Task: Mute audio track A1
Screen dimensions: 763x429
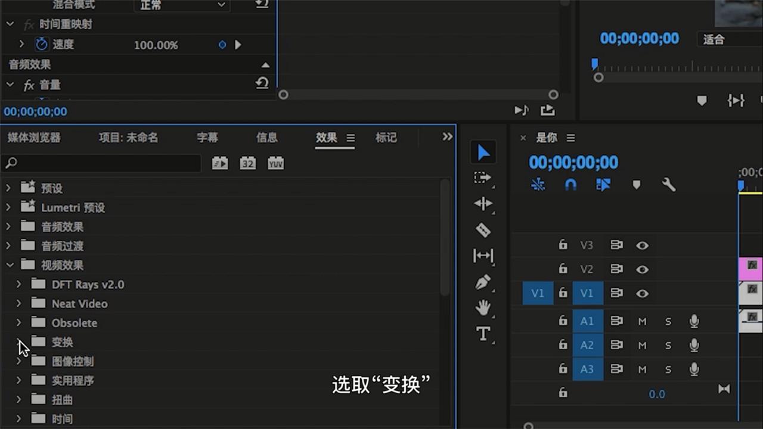Action: click(642, 322)
